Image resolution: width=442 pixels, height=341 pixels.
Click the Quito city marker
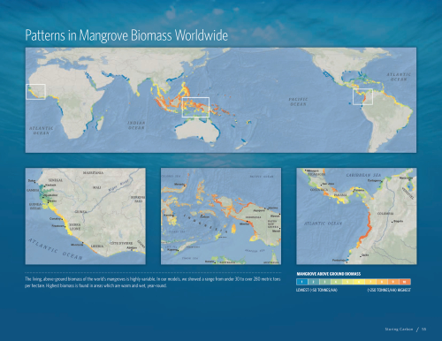tap(361, 256)
